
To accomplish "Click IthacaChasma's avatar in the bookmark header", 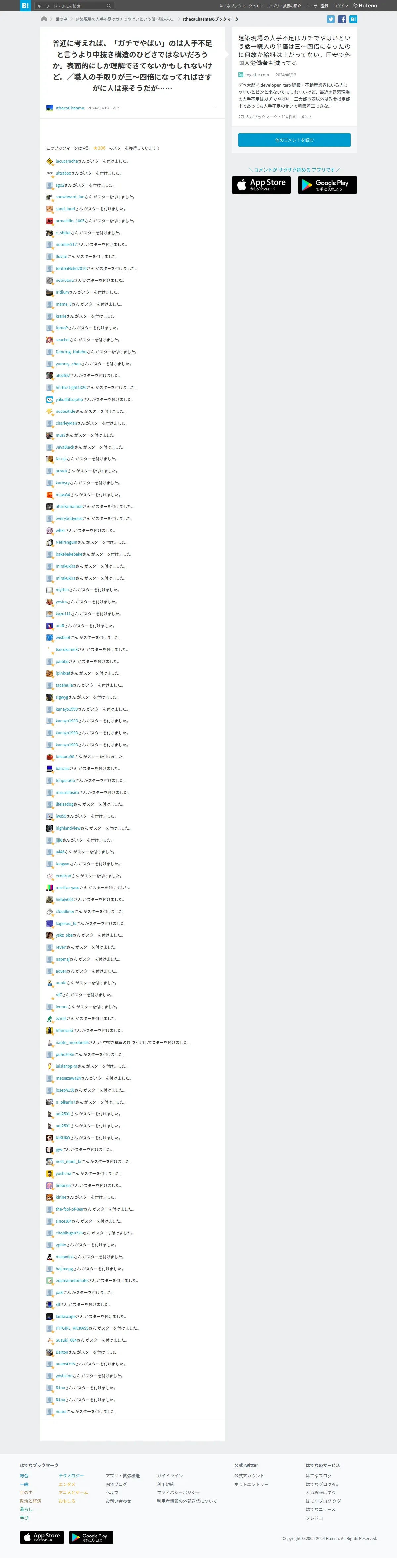I will click(x=50, y=108).
